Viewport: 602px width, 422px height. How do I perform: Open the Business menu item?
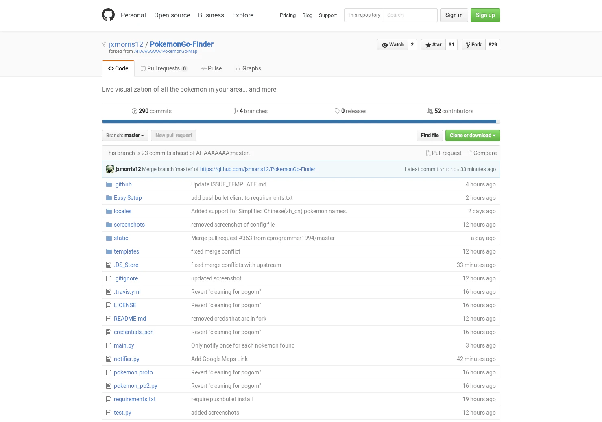(x=211, y=15)
